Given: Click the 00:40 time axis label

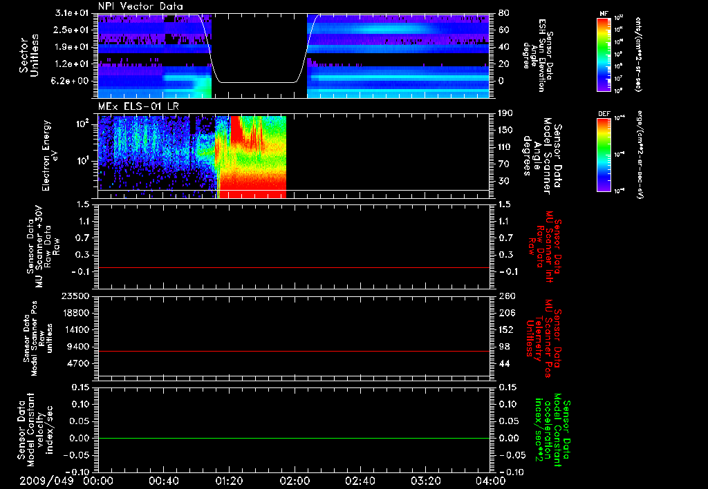Looking at the screenshot, I should (x=163, y=481).
